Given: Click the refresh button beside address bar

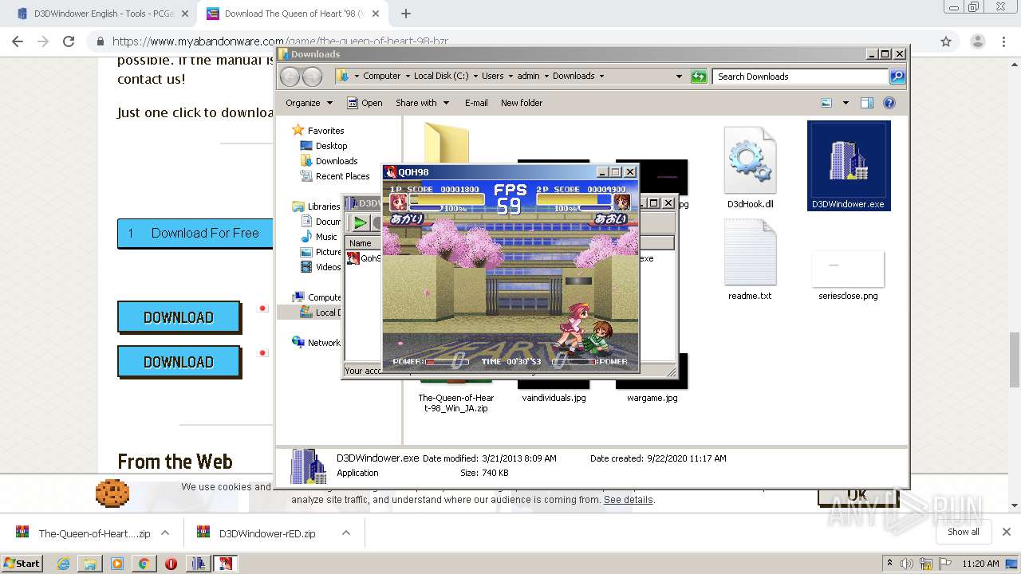Looking at the screenshot, I should (x=699, y=77).
